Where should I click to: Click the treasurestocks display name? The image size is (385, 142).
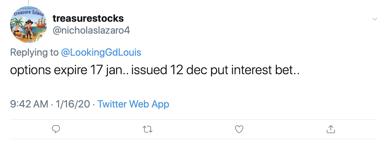(88, 18)
